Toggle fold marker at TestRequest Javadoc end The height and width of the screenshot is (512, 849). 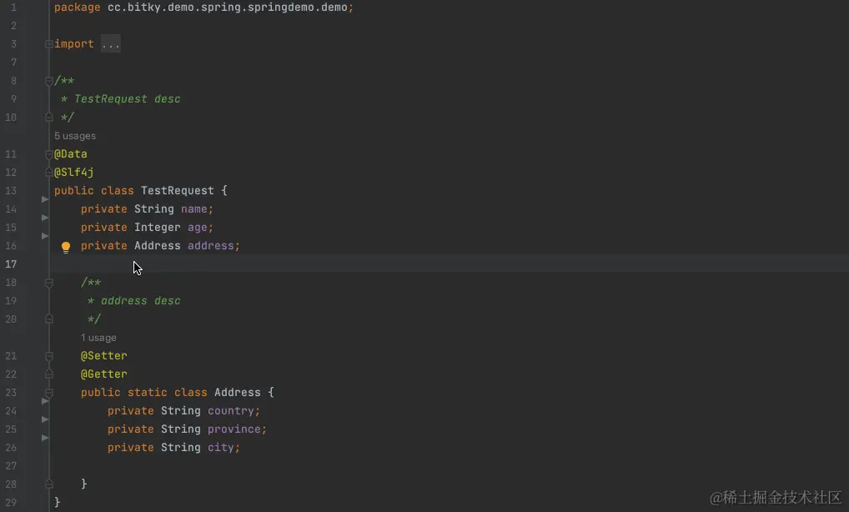[48, 117]
